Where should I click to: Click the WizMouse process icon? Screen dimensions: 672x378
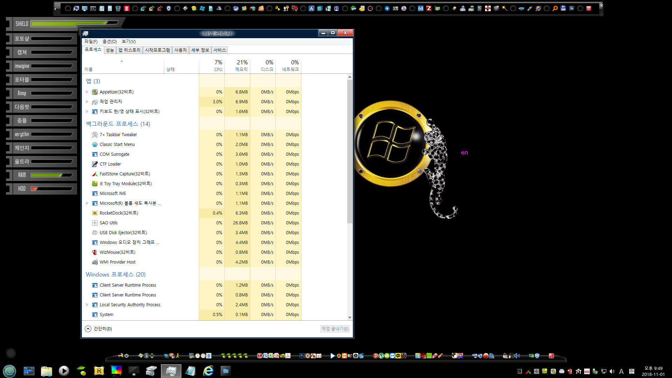[x=94, y=252]
